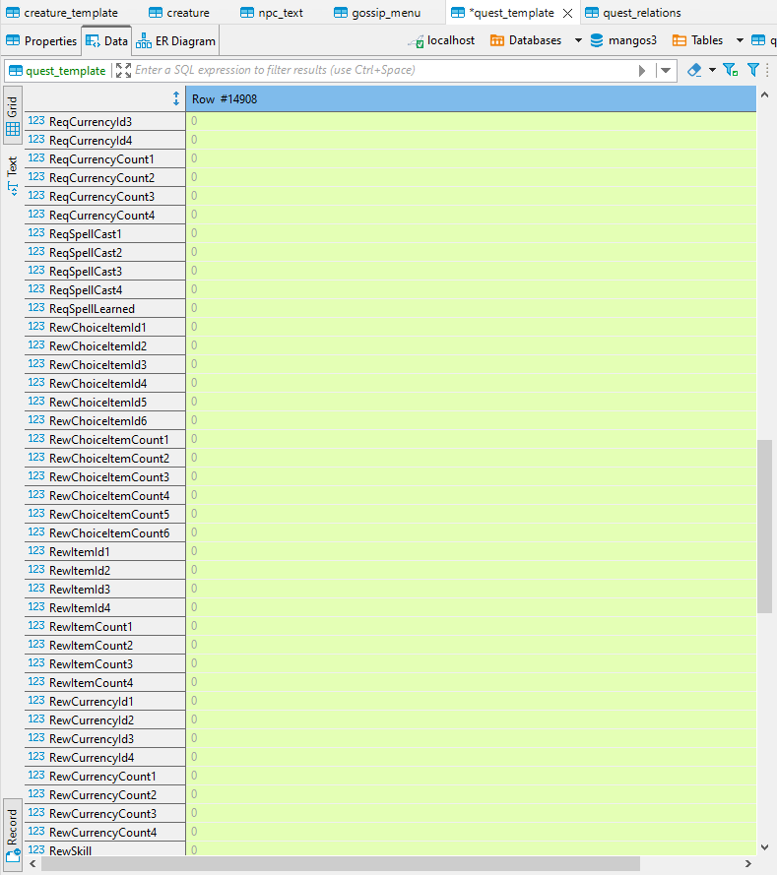Click the Databases folder icon
This screenshot has height=875, width=777.
click(x=496, y=40)
